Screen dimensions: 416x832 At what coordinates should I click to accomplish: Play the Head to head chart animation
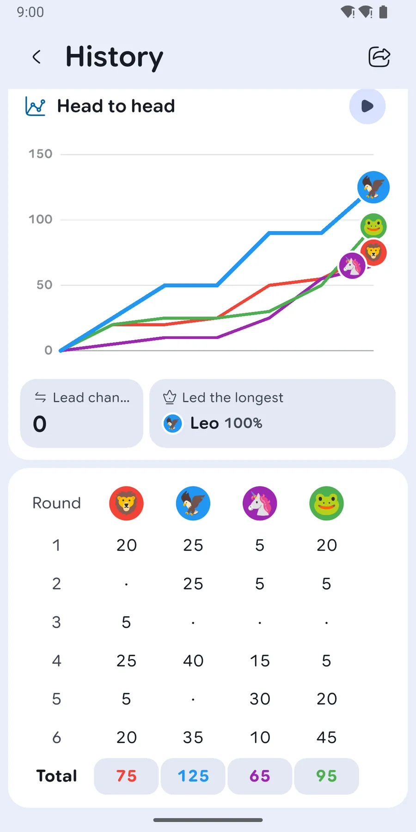(x=367, y=106)
